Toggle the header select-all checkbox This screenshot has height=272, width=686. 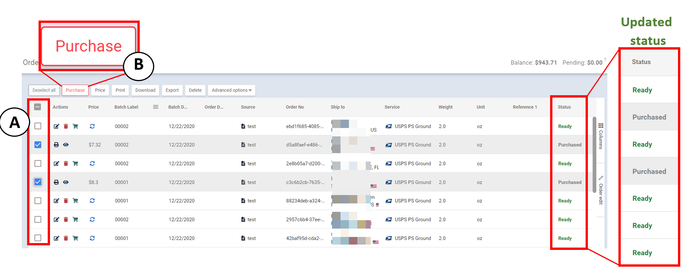click(38, 107)
